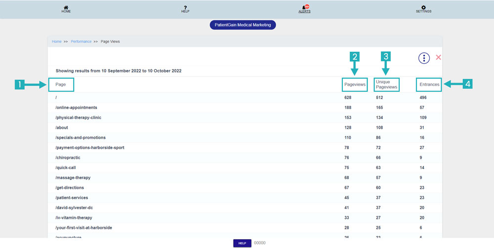Screen dimensions: 494x248
Task: Click the 496 entrances value
Action: click(423, 98)
